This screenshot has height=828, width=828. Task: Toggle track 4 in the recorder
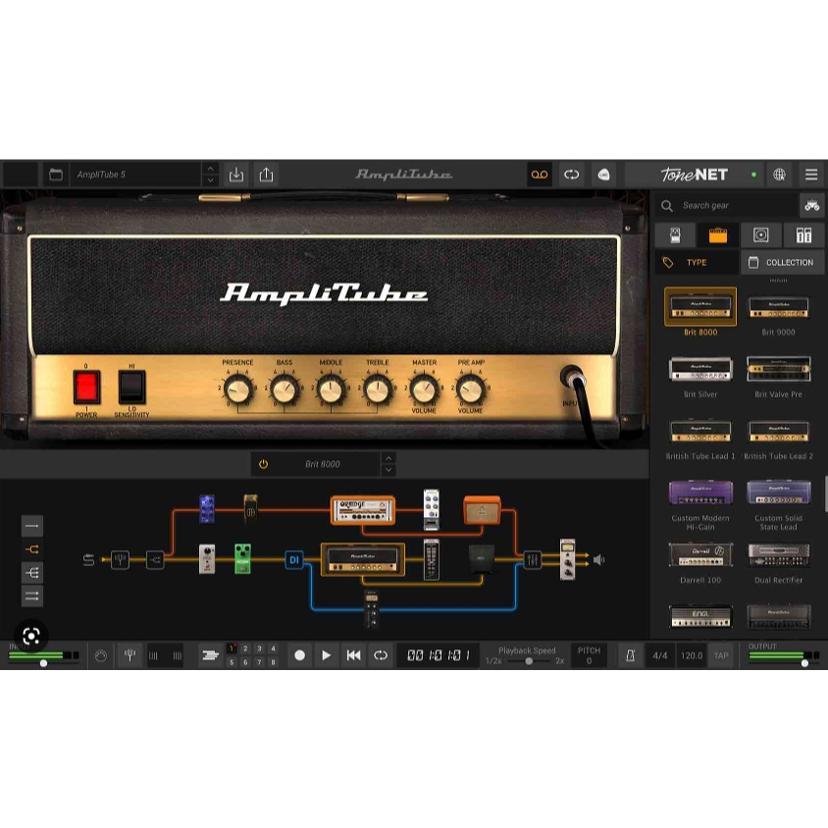tap(273, 648)
